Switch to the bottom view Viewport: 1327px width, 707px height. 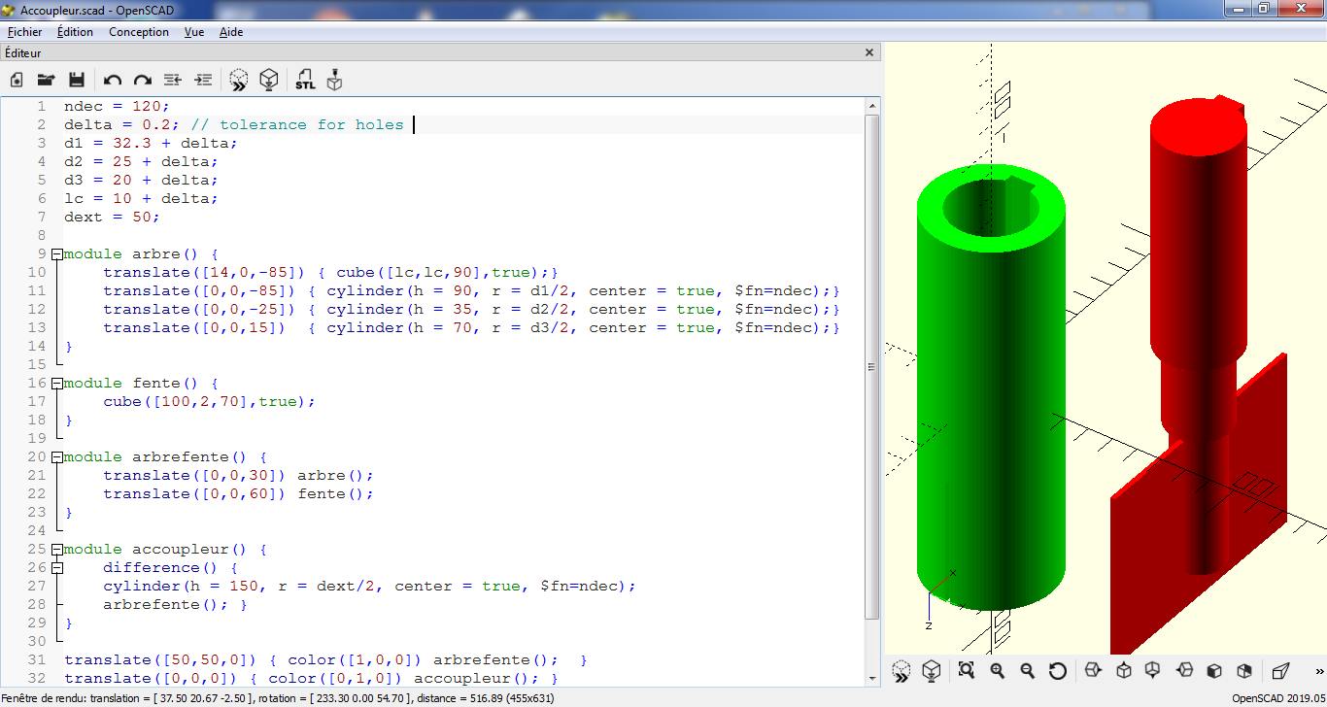(1153, 670)
